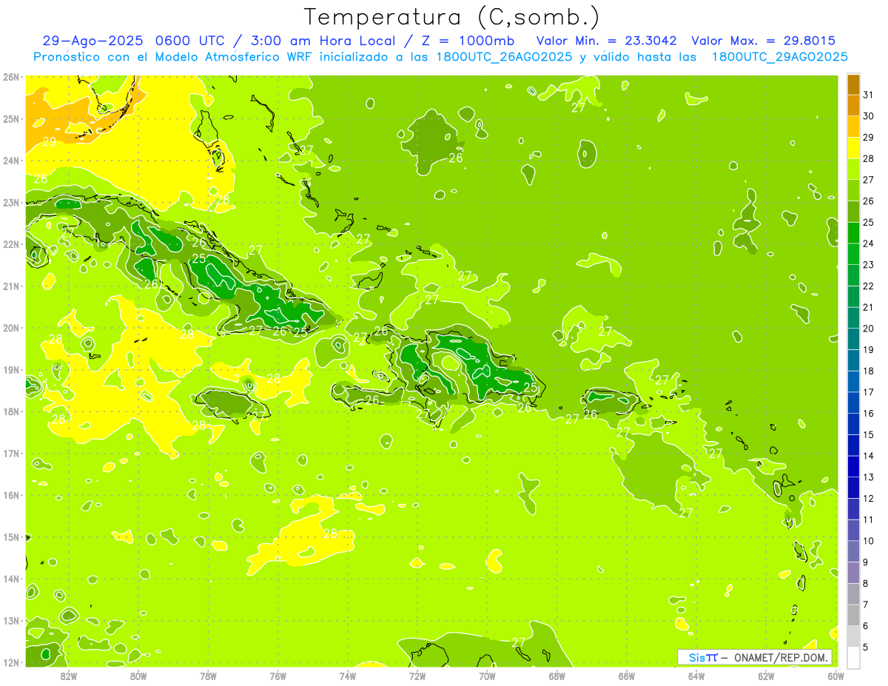Click the longitude label "60W"

836,676
